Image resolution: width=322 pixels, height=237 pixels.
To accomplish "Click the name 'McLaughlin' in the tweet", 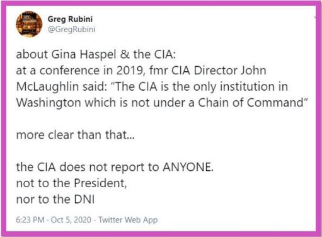I will tap(47, 87).
